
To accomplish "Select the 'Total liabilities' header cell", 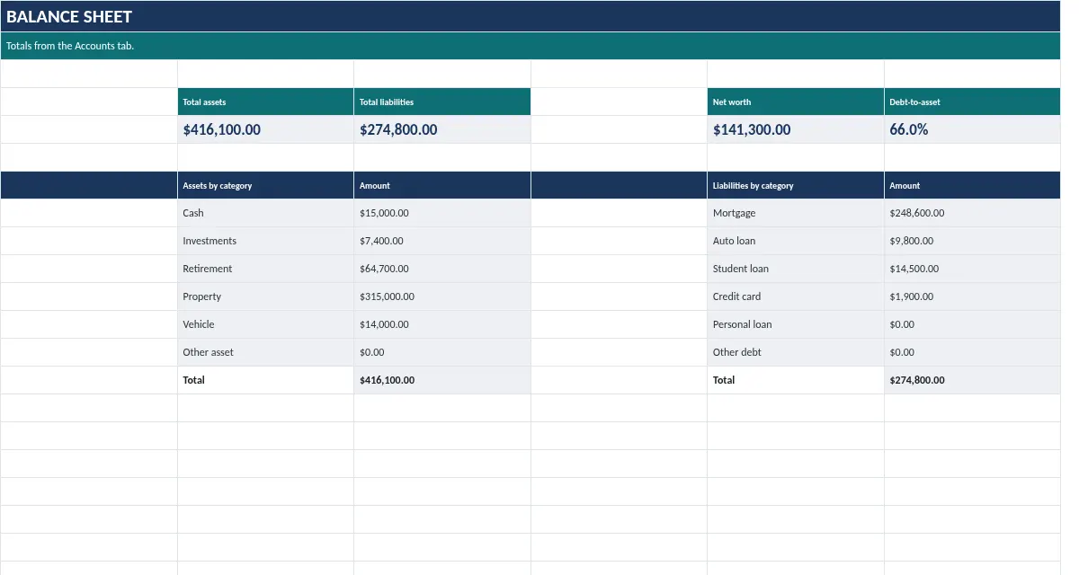I will point(442,102).
